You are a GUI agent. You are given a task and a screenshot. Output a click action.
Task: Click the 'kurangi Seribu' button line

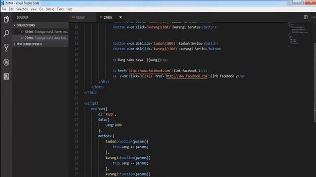[x=167, y=49]
